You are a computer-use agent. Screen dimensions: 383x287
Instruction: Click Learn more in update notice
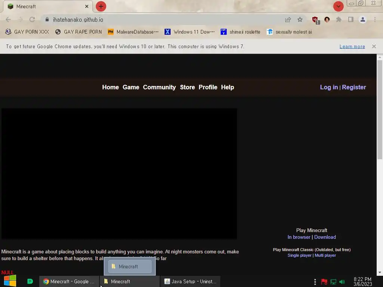[x=352, y=46]
